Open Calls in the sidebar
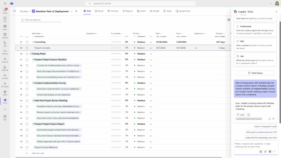 pos(5,44)
